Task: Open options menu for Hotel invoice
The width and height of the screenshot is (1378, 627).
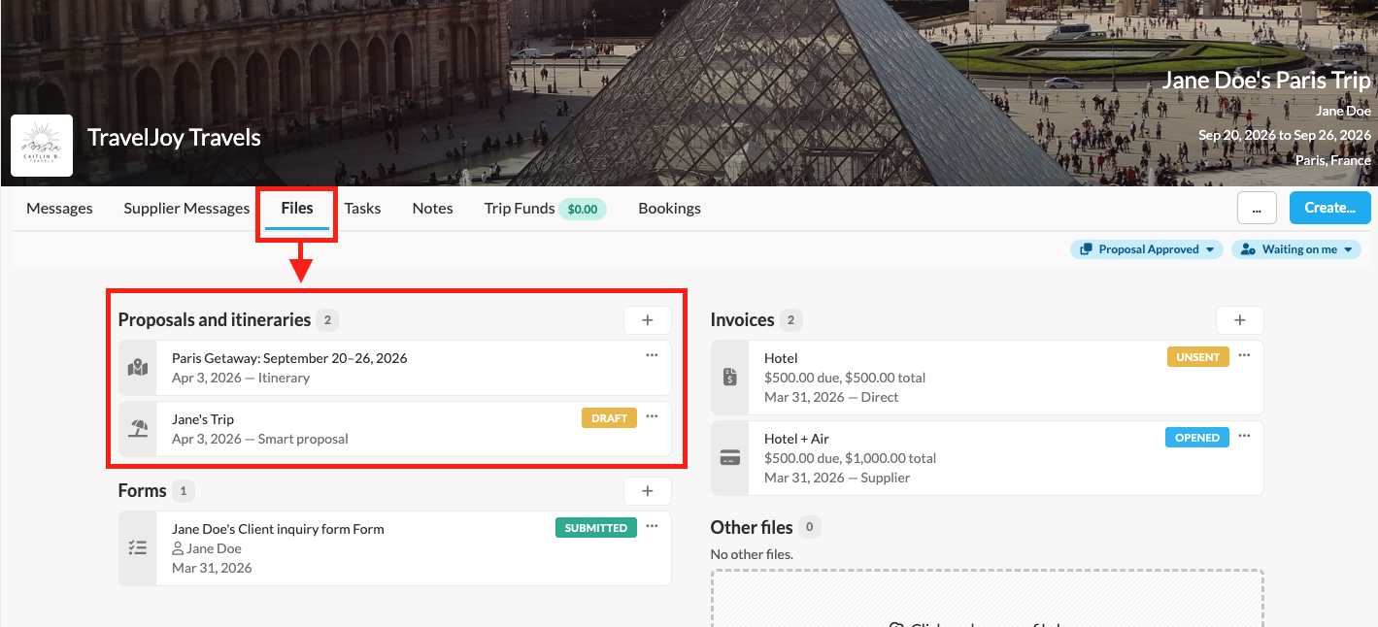Action: click(1244, 355)
